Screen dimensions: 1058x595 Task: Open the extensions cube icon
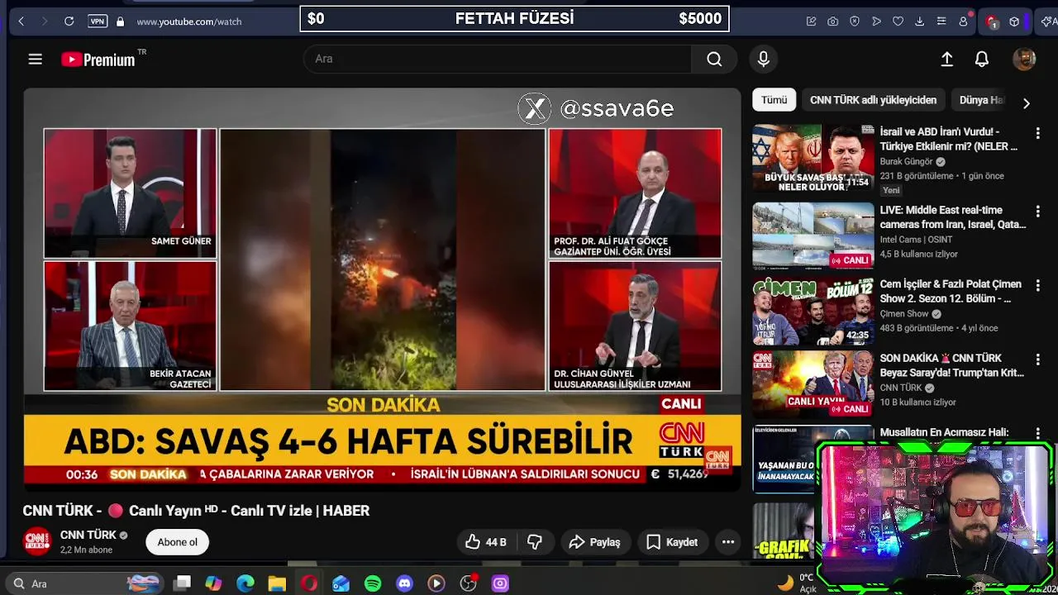1014,21
